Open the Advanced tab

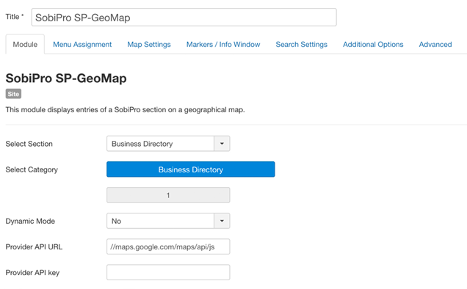[435, 44]
